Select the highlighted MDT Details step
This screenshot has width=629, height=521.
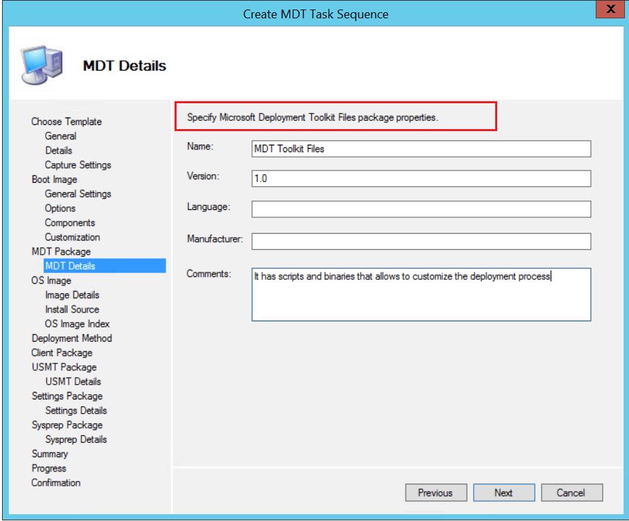click(105, 266)
